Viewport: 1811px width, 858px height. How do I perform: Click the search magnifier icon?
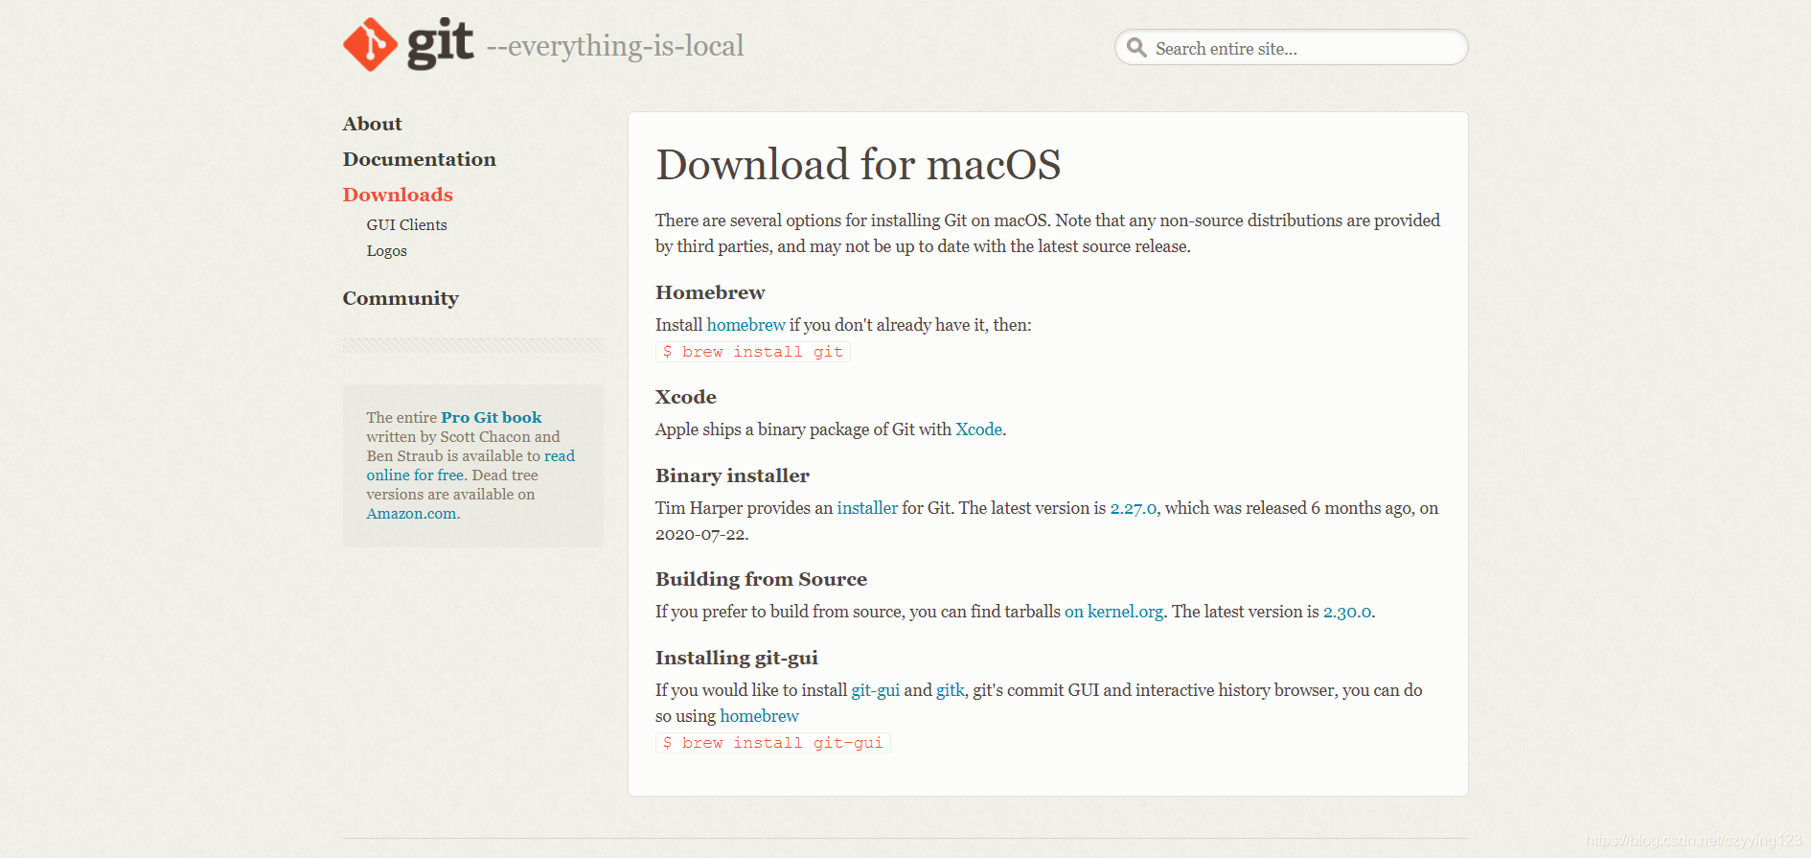[x=1136, y=48]
